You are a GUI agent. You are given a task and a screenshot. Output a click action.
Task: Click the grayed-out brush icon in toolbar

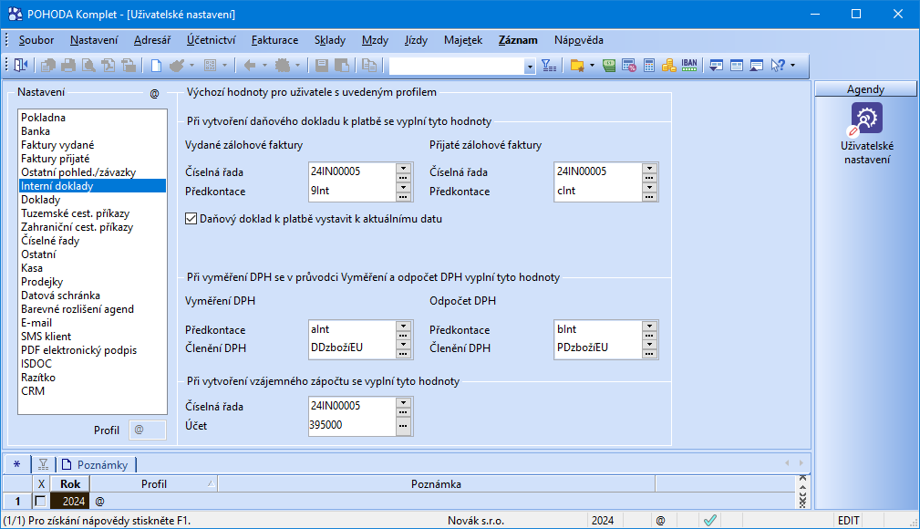tap(177, 66)
